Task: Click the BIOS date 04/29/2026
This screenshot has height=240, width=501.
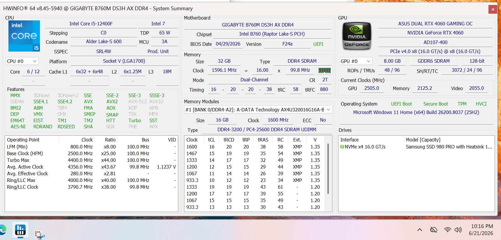Action: click(x=228, y=44)
